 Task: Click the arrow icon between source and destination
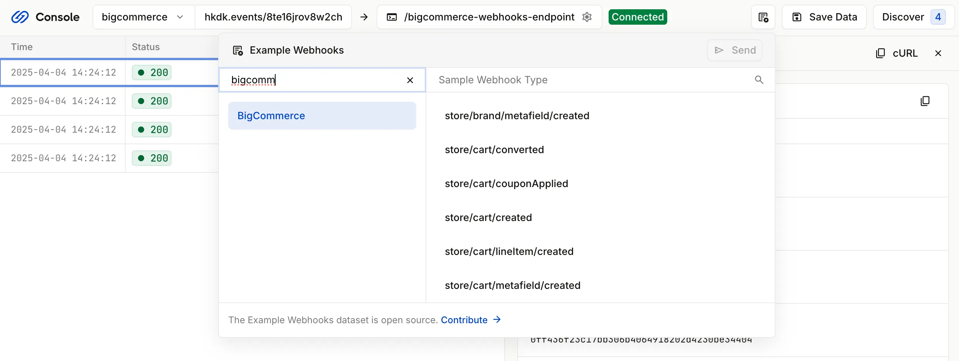pyautogui.click(x=364, y=17)
